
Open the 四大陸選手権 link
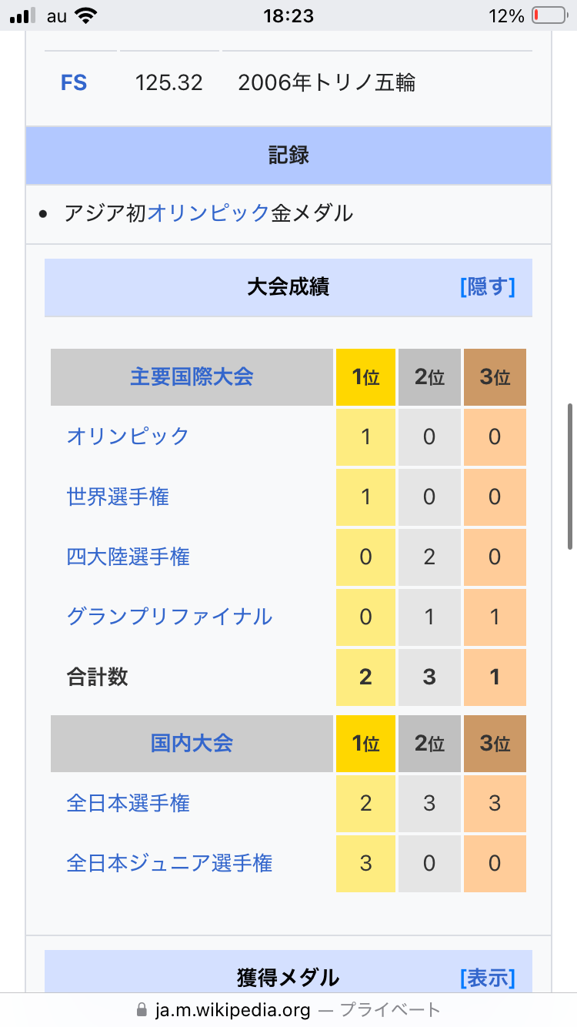click(x=128, y=557)
